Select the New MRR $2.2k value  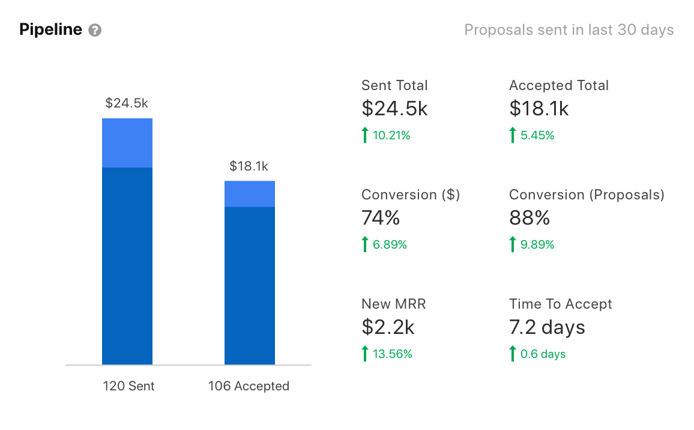click(388, 327)
